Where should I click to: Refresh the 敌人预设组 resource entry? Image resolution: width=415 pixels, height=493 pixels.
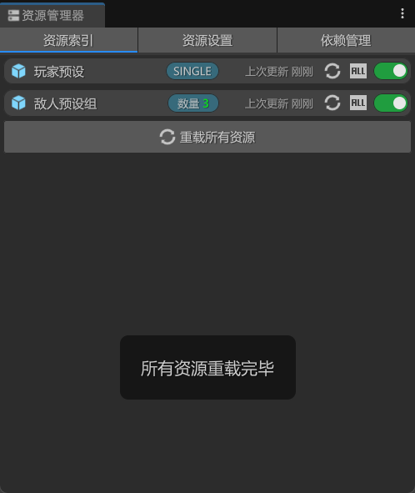coord(332,103)
